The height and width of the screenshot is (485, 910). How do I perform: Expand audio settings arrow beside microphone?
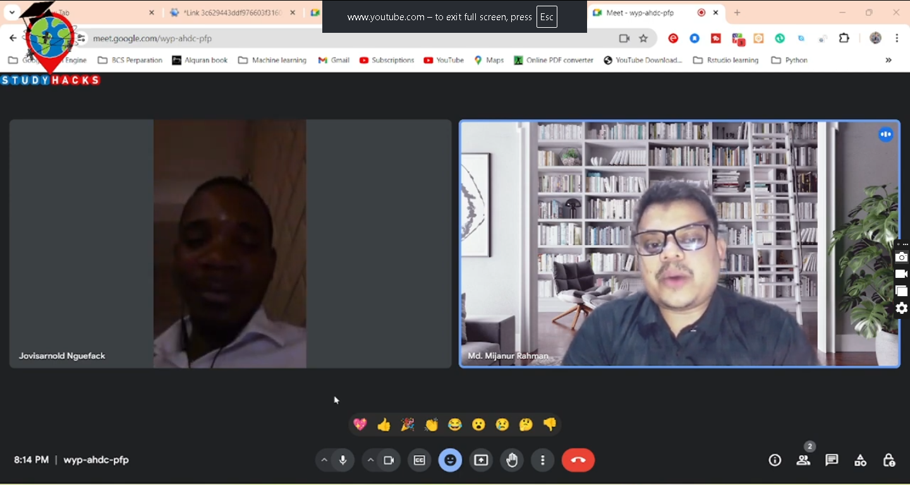[x=324, y=460]
